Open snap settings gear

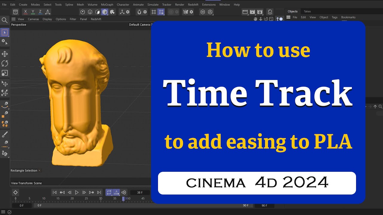click(x=145, y=12)
